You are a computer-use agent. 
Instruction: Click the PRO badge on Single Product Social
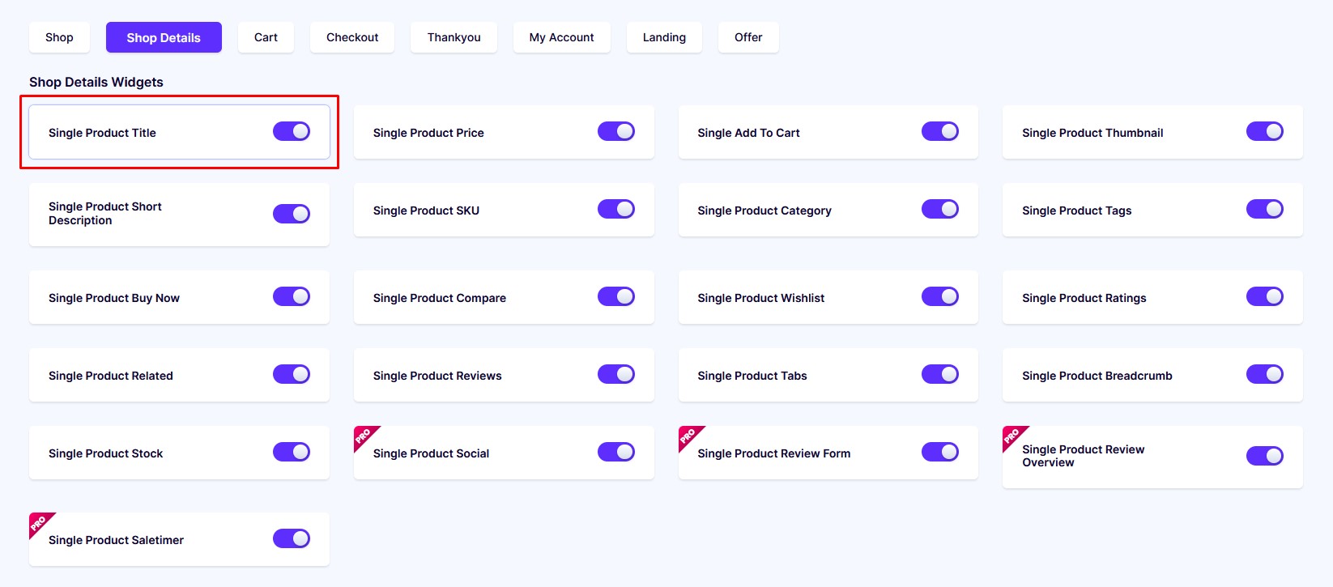click(364, 436)
